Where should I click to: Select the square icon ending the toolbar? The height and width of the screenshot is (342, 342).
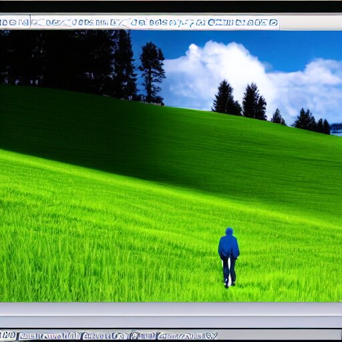[273, 23]
